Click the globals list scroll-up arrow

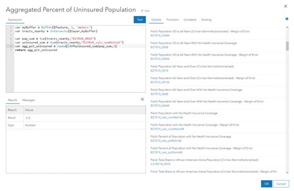click(x=287, y=27)
